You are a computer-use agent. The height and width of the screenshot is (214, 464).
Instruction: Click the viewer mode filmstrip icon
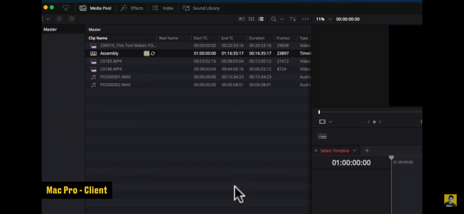322,122
